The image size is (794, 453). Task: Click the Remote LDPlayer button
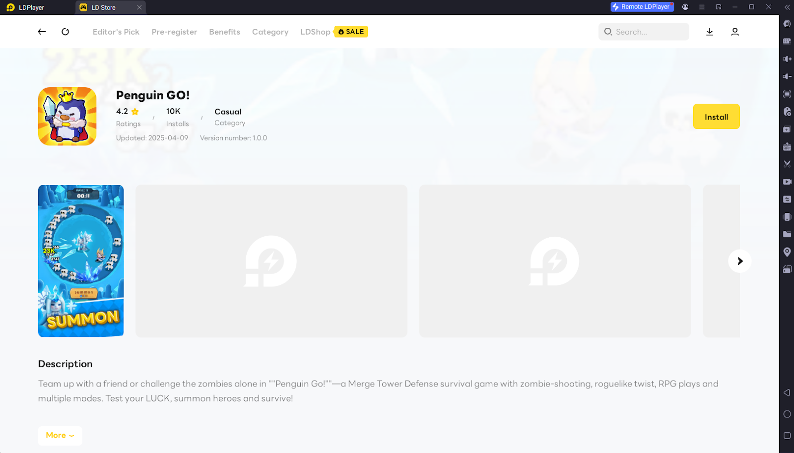tap(642, 7)
